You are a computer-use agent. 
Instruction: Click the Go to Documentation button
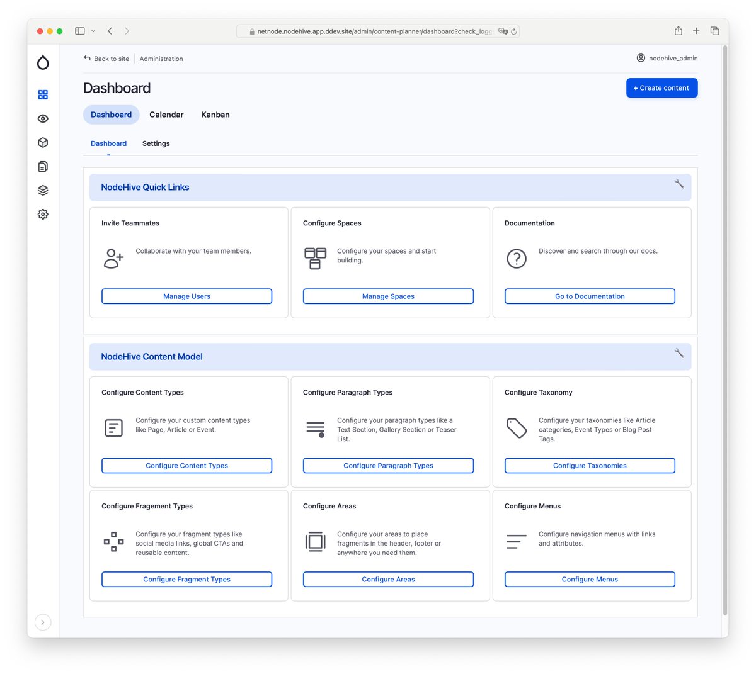coord(590,296)
